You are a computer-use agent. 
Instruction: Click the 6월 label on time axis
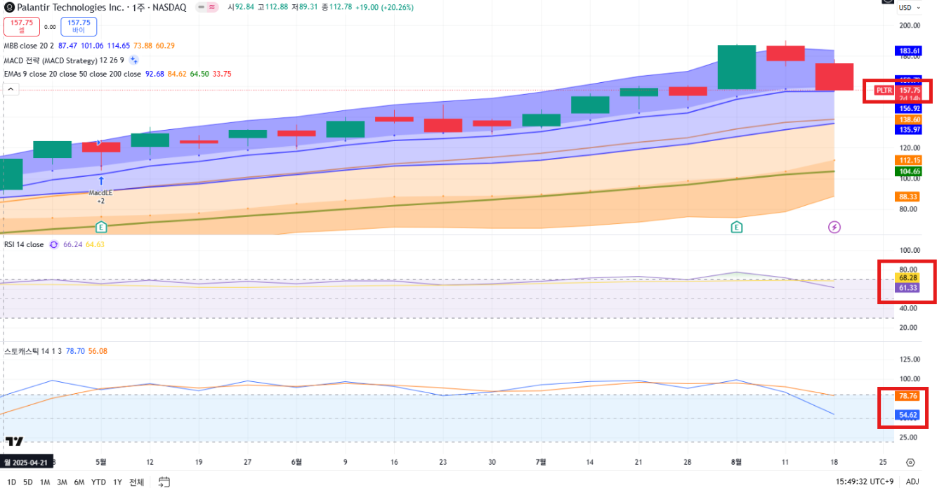(x=296, y=463)
